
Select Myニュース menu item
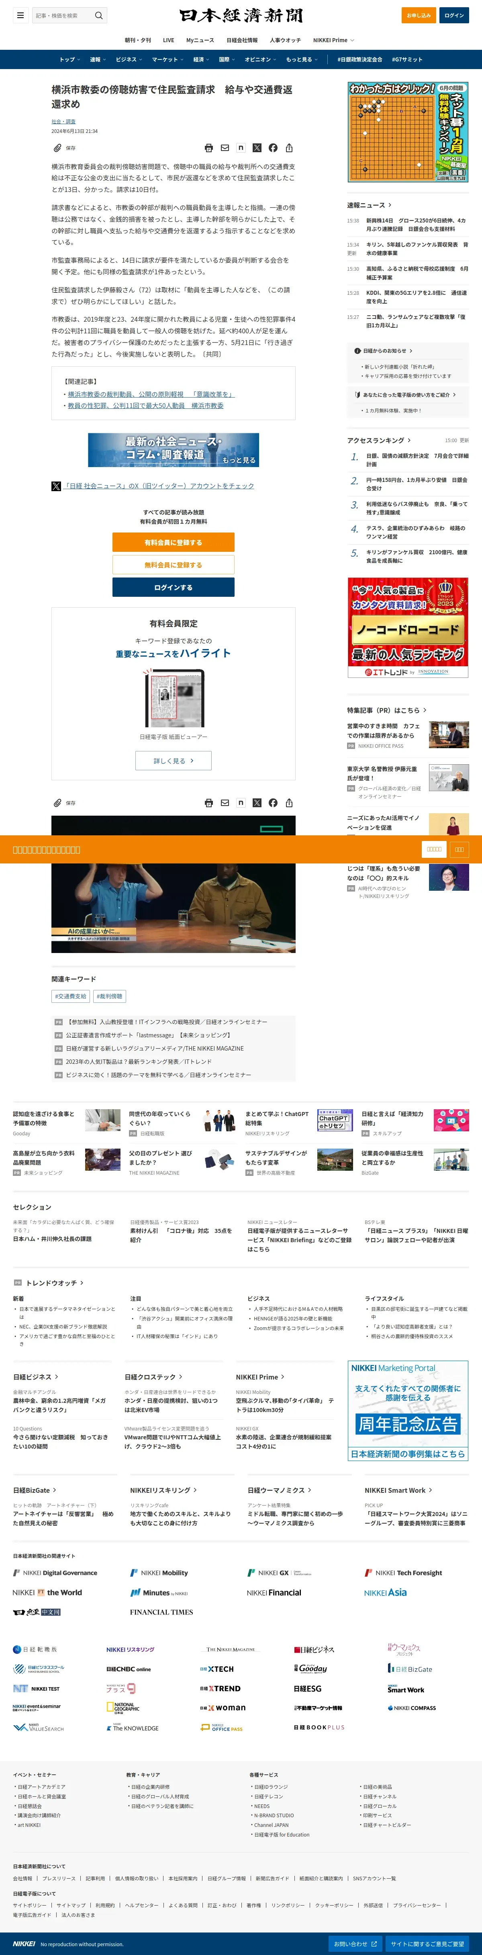(x=200, y=40)
